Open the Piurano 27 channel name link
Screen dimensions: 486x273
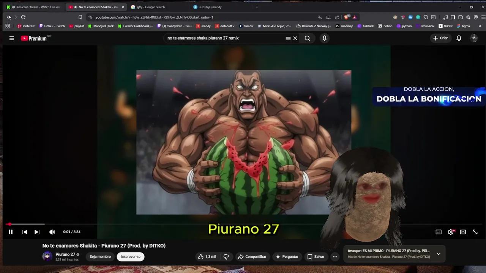65,254
